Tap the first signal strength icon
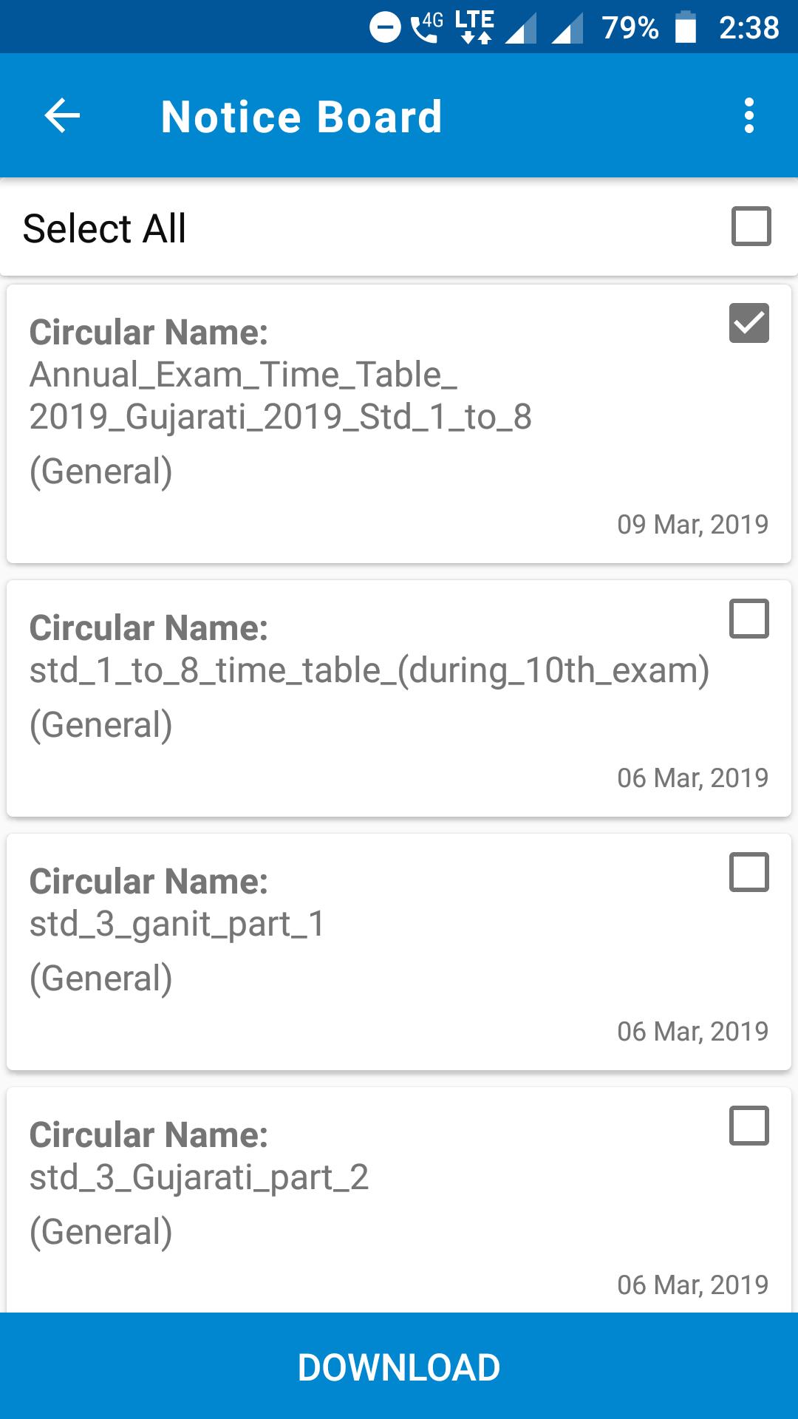This screenshot has height=1419, width=798. tap(521, 29)
